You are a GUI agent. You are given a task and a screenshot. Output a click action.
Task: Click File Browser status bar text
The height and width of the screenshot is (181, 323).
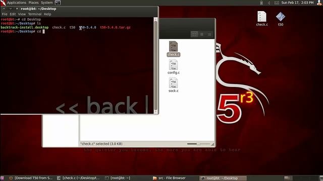click(x=101, y=144)
